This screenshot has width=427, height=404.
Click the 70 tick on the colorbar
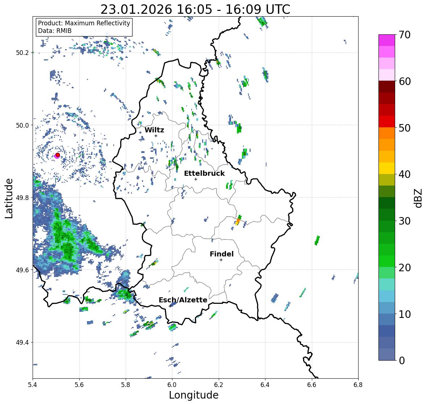405,35
